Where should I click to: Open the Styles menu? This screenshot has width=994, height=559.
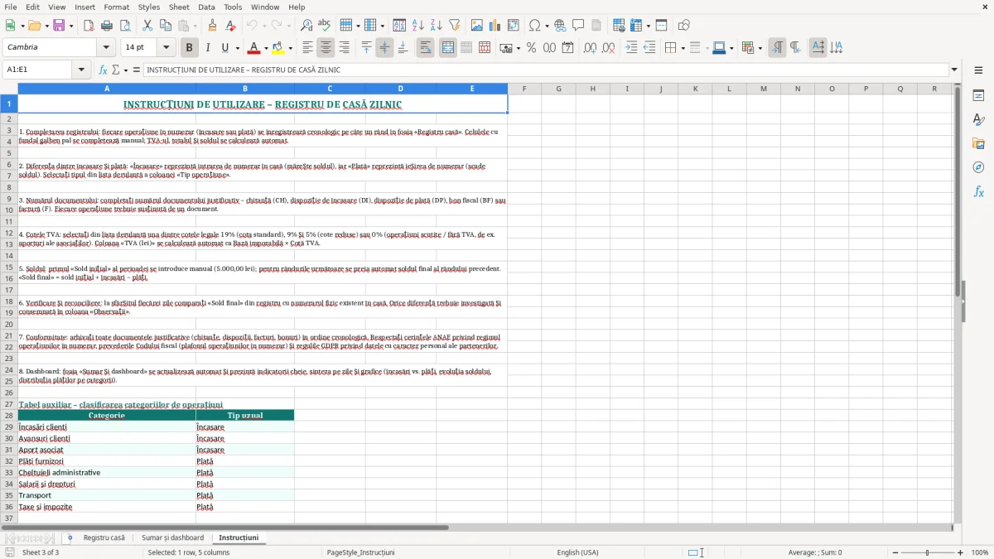[149, 7]
